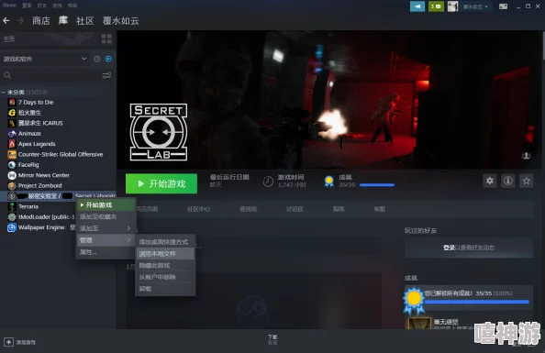Open the 覆水如云 profile tab

tap(120, 21)
